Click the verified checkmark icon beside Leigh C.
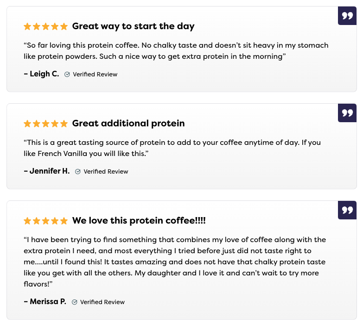This screenshot has width=363, height=324. 67,75
